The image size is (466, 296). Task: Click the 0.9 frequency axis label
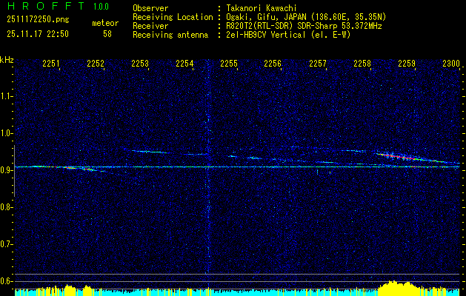coord(6,170)
